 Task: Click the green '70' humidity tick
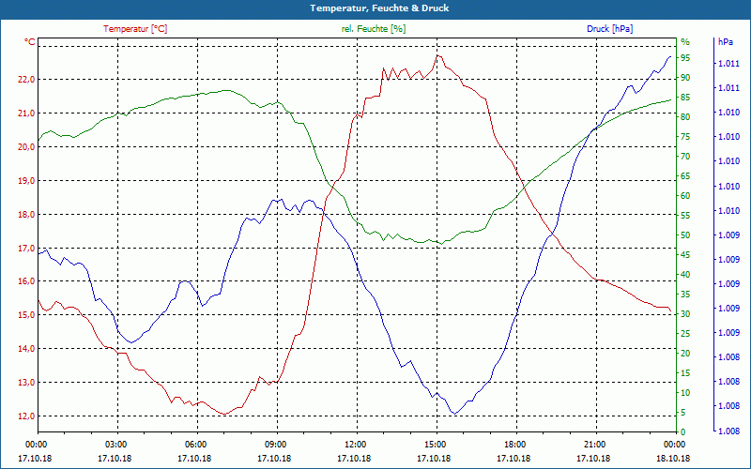(685, 157)
